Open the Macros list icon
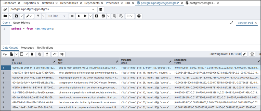 130,16
